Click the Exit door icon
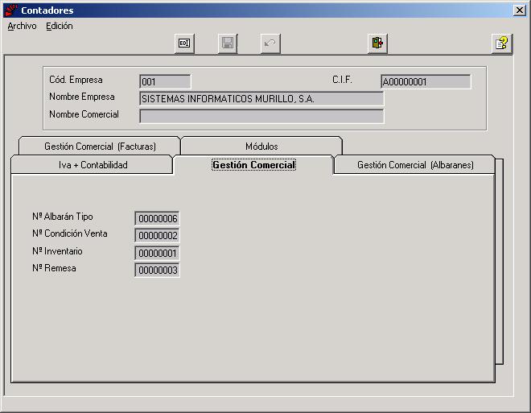 tap(377, 43)
